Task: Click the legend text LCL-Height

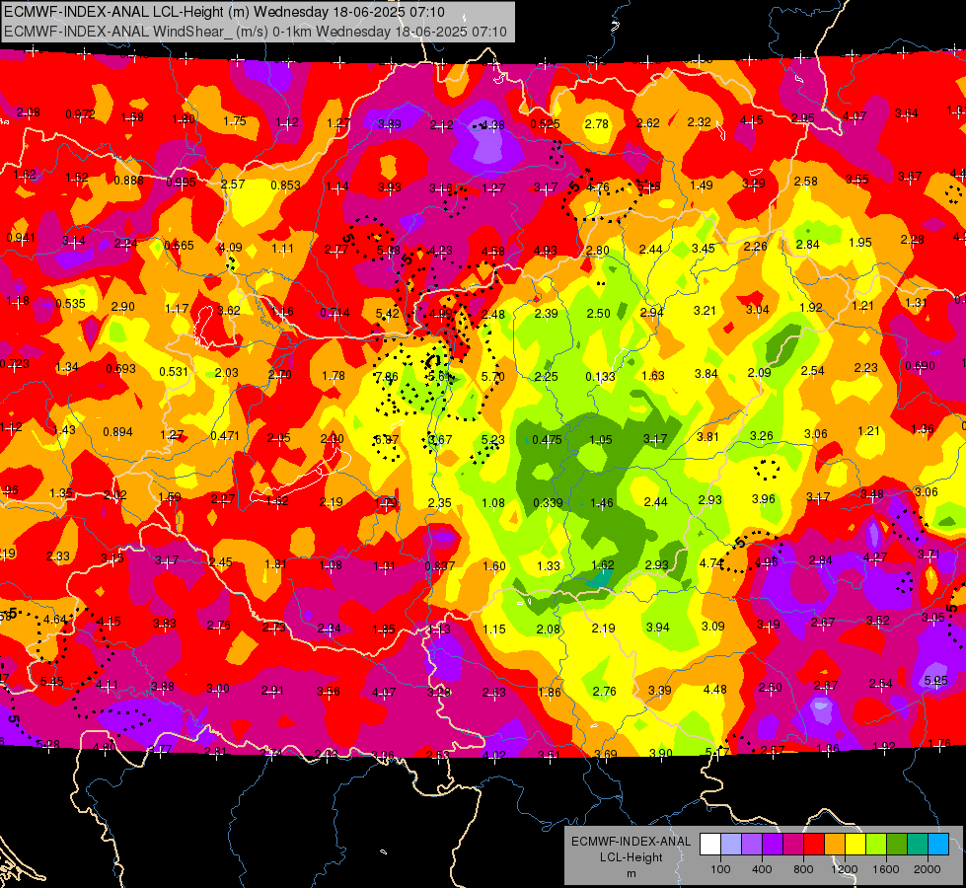Action: [631, 857]
